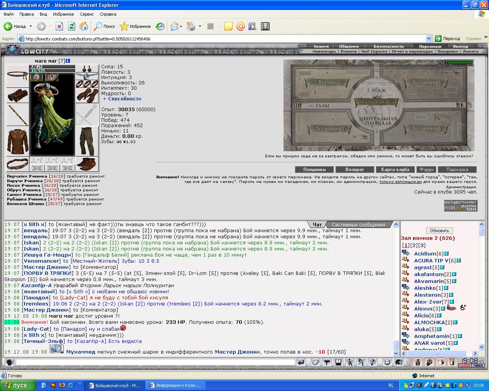This screenshot has height=391, width=489.
Task: Go to Будуар room on map
Action: pyautogui.click(x=327, y=82)
